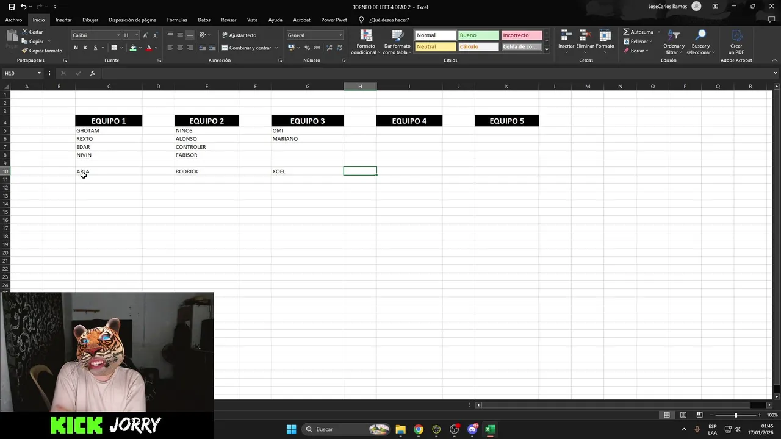Click the Eliminar cells icon

point(585,36)
